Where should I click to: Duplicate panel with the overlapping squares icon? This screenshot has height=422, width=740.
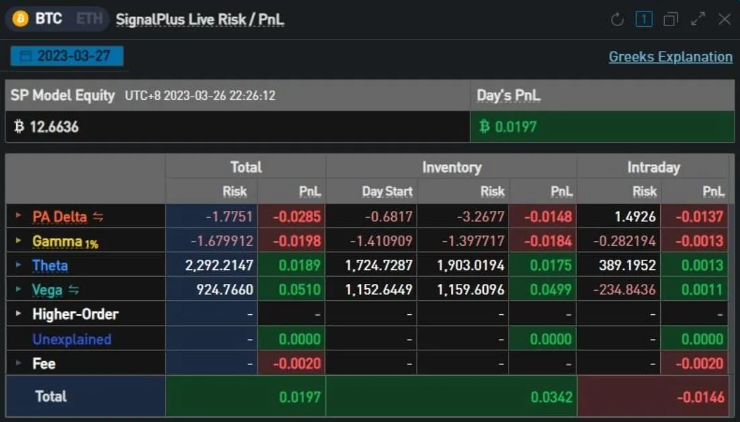coord(671,19)
